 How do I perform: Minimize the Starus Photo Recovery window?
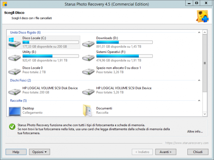coord(189,3)
